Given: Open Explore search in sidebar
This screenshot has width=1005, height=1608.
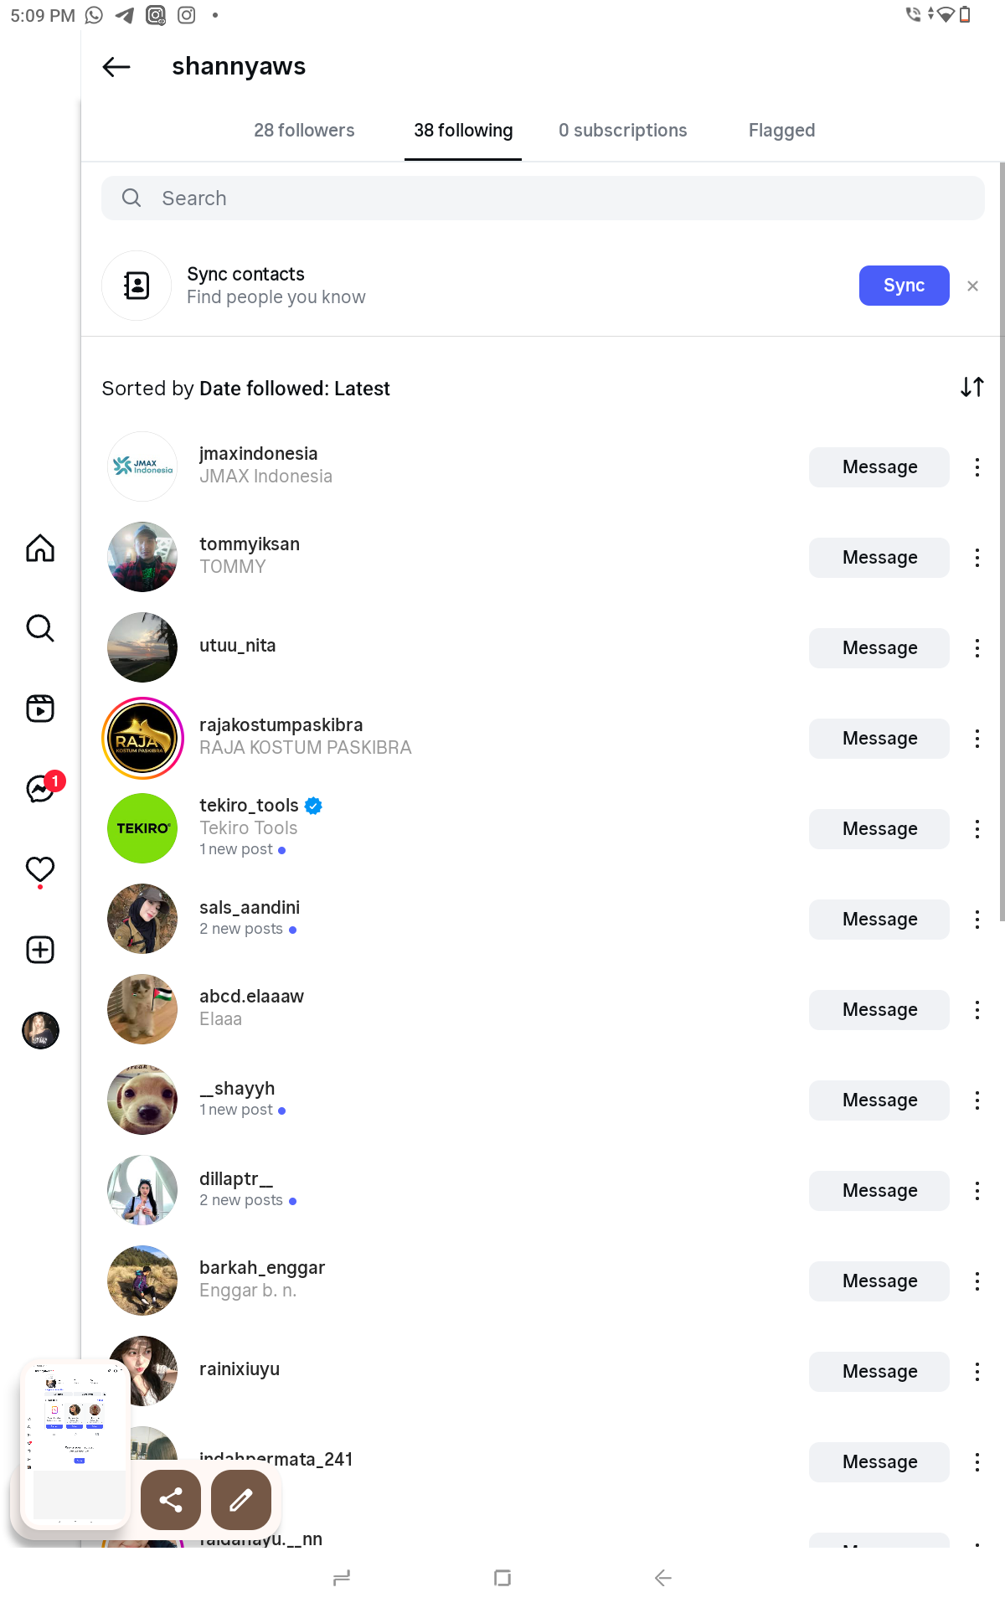Looking at the screenshot, I should point(40,628).
